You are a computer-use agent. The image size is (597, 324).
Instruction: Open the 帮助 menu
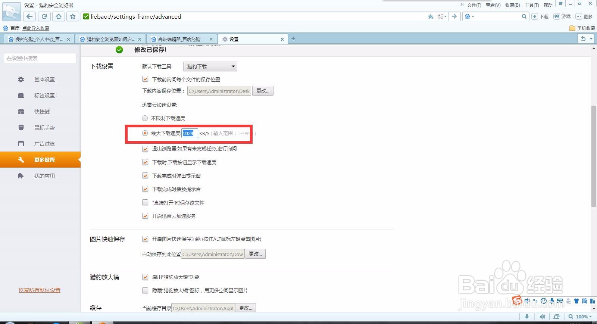548,5
